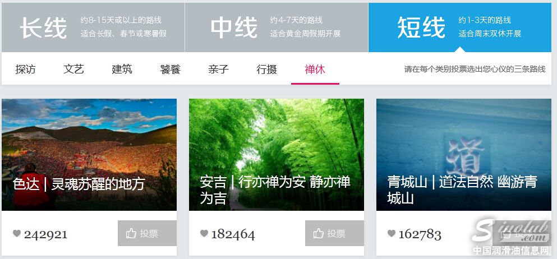This screenshot has width=557, height=259.
Task: Click the heart icon beside 242921
Action: pos(17,233)
